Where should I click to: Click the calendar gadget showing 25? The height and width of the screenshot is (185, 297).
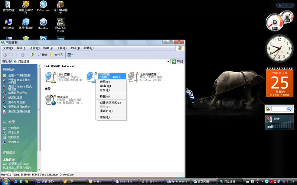pyautogui.click(x=280, y=82)
